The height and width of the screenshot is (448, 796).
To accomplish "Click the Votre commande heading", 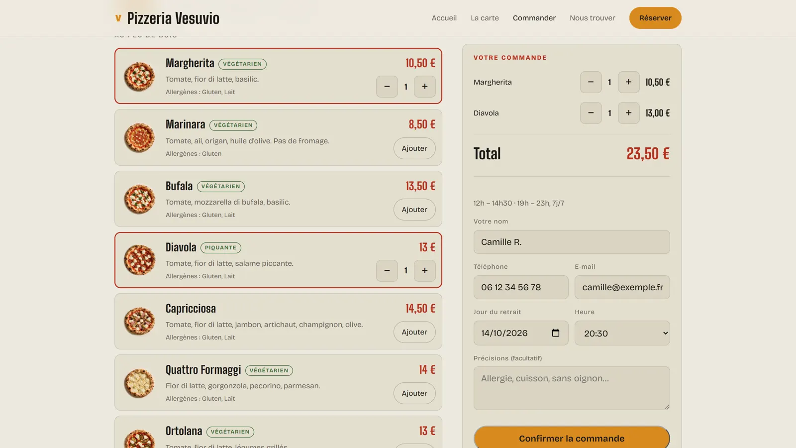I will [510, 58].
